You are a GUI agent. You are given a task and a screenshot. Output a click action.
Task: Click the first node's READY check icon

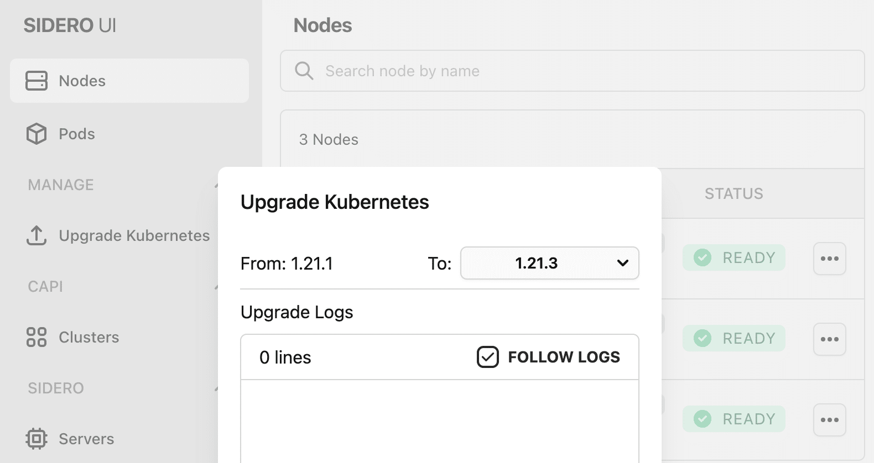[x=703, y=257]
